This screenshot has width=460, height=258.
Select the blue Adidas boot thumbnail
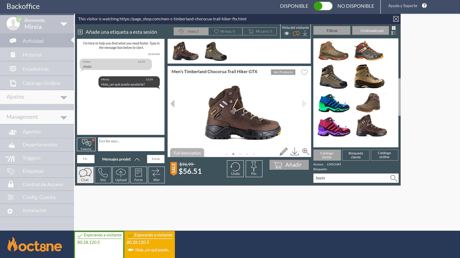point(334,103)
